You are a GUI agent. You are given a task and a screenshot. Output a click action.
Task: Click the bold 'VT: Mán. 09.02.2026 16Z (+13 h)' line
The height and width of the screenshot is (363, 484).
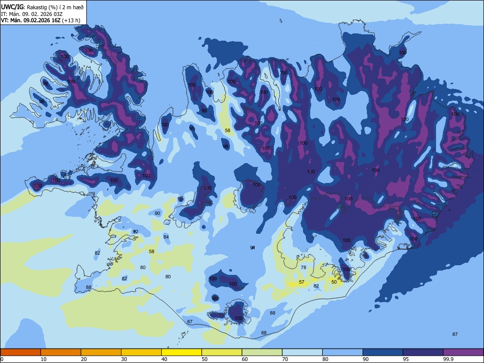click(41, 20)
